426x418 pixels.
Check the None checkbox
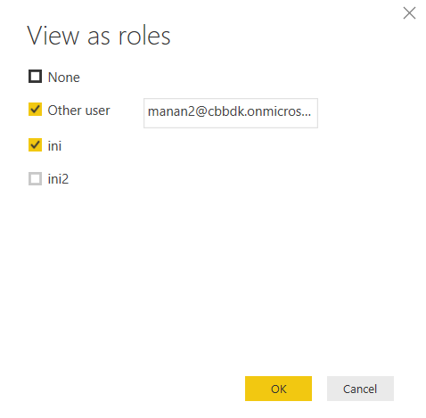click(x=35, y=77)
